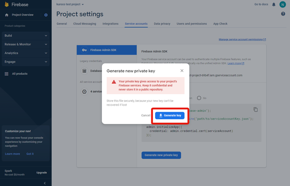
Task: Click Cancel in the dialog
Action: click(146, 115)
